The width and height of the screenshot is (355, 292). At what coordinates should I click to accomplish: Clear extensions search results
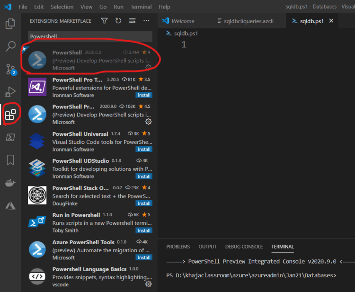[132, 21]
